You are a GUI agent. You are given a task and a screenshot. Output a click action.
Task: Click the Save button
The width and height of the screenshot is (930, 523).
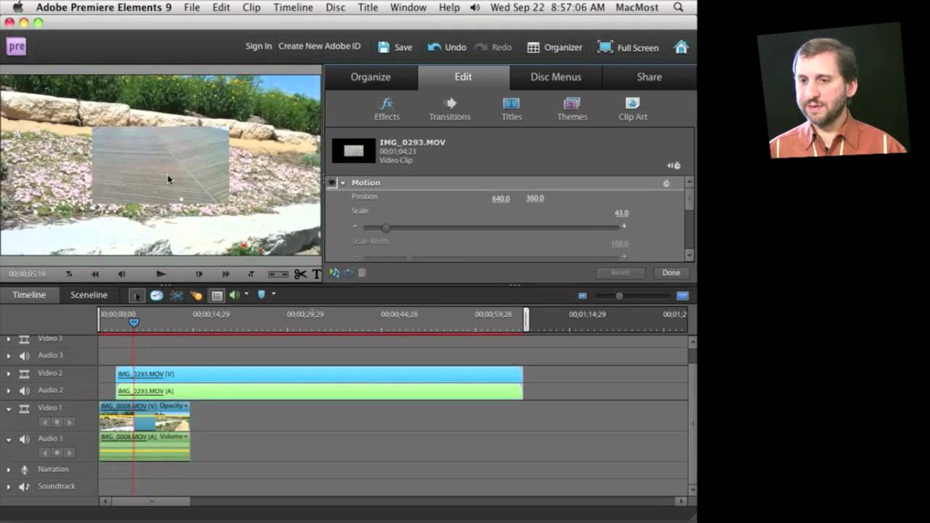pos(395,47)
